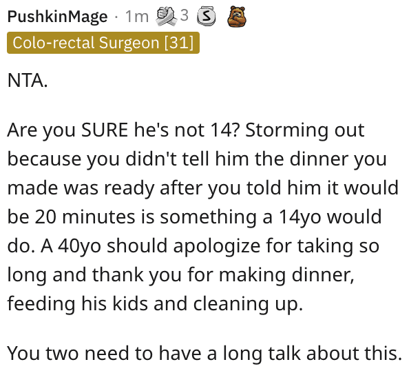This screenshot has height=382, width=420.
Task: Click the phrase 'Storming out'
Action: coord(304,130)
